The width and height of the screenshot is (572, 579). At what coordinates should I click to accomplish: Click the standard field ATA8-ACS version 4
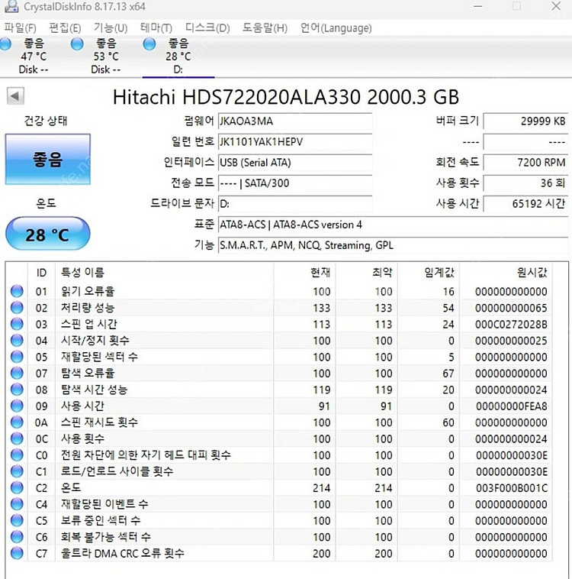393,225
